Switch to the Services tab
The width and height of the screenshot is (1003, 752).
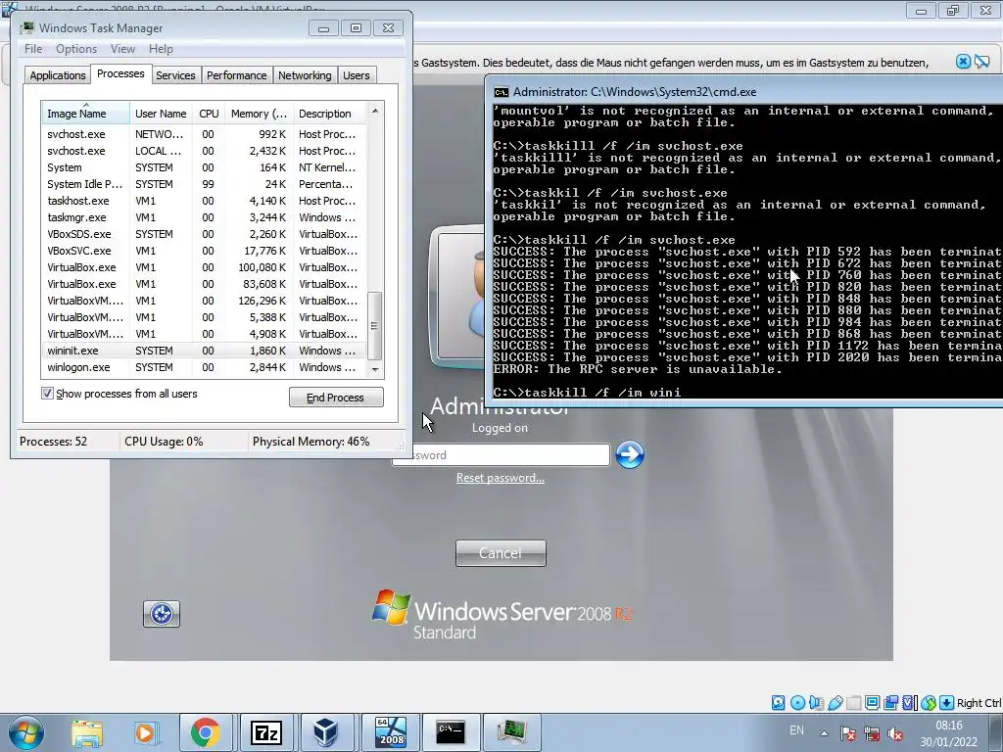click(x=175, y=75)
